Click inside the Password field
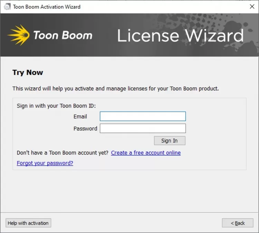Screen dimensions: 259x233 [143, 129]
